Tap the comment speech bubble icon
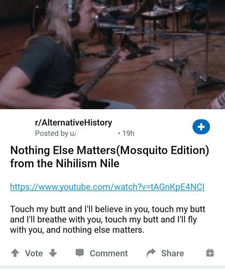This screenshot has height=269, width=225. [x=80, y=253]
